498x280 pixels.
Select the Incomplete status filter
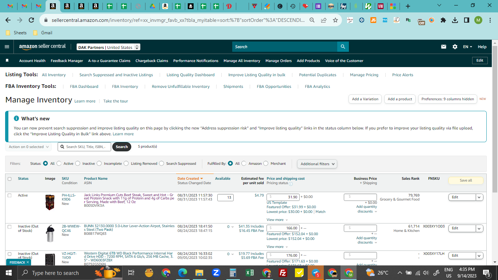[99, 163]
